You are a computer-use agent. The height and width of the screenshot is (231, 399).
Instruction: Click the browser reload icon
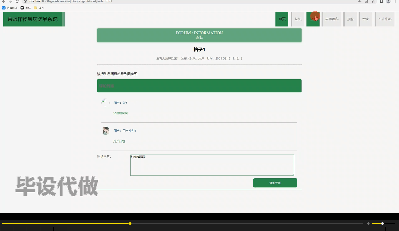pyautogui.click(x=17, y=2)
